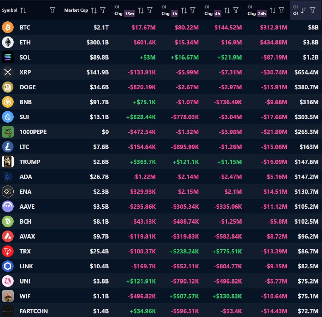Viewport: 322px width, 317px height.
Task: Click the UNI unicorn icon
Action: click(8, 281)
